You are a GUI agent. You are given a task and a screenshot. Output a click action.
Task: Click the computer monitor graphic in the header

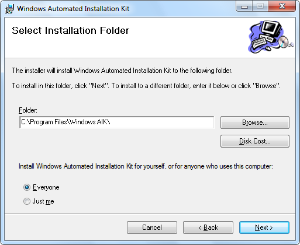coord(271,28)
